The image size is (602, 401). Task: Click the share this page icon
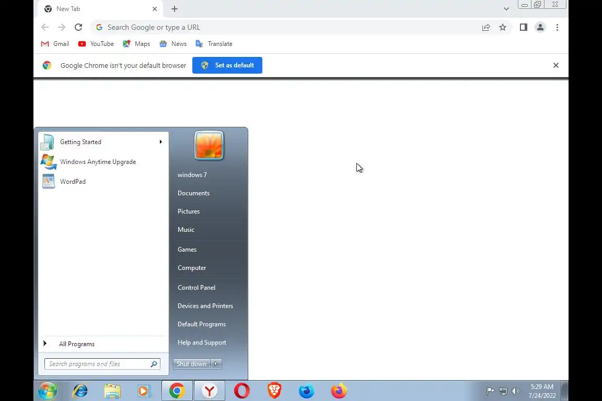[486, 27]
